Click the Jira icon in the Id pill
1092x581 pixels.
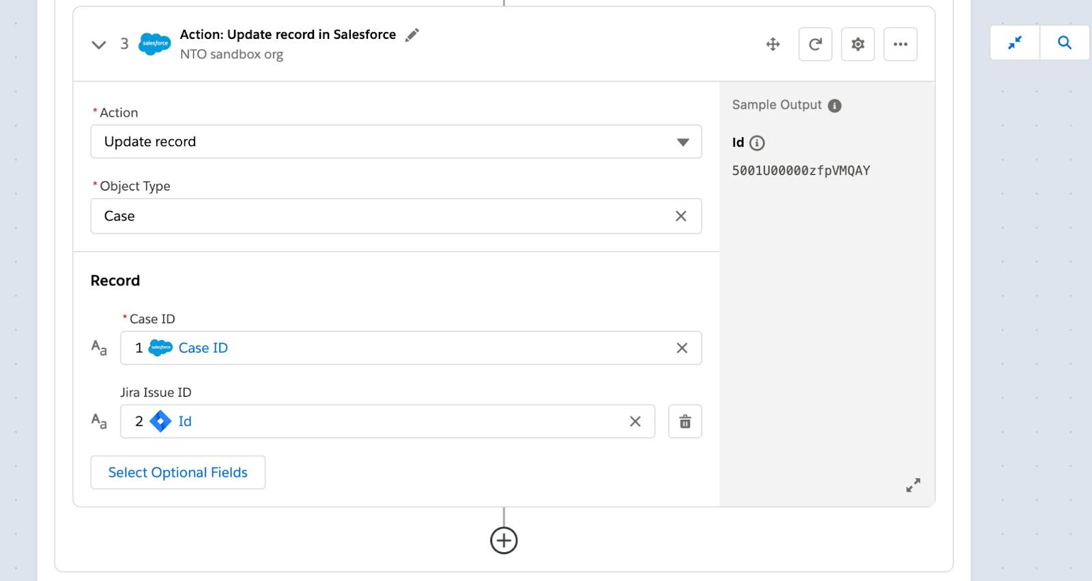[160, 421]
